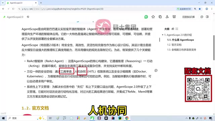
Task: Open the PyCharm-style icon on the taskbar
Action: (120, 118)
